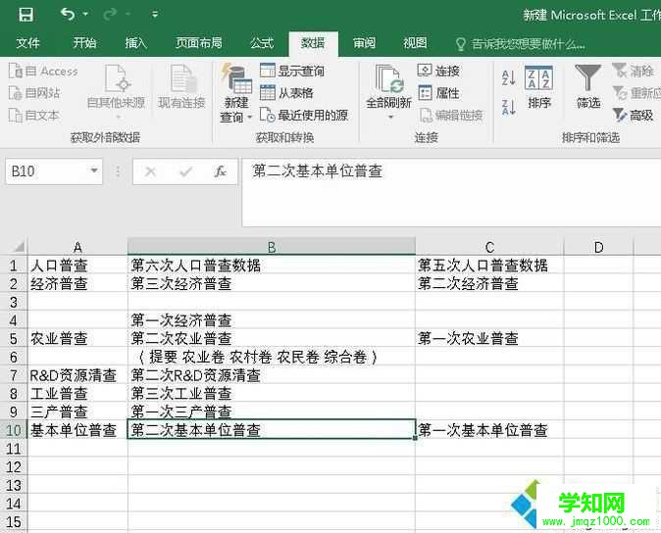Toggle the 筛选 filter funnel

tap(588, 87)
